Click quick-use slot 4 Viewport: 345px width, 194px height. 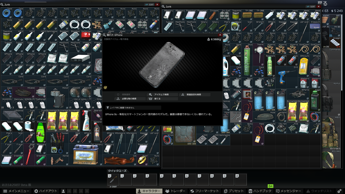tap(165, 180)
